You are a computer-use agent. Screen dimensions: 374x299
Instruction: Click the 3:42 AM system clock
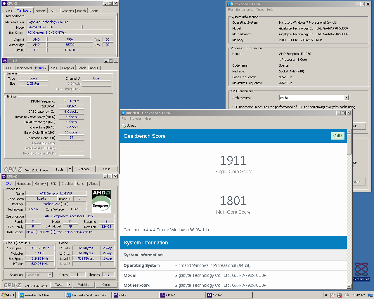click(359, 295)
